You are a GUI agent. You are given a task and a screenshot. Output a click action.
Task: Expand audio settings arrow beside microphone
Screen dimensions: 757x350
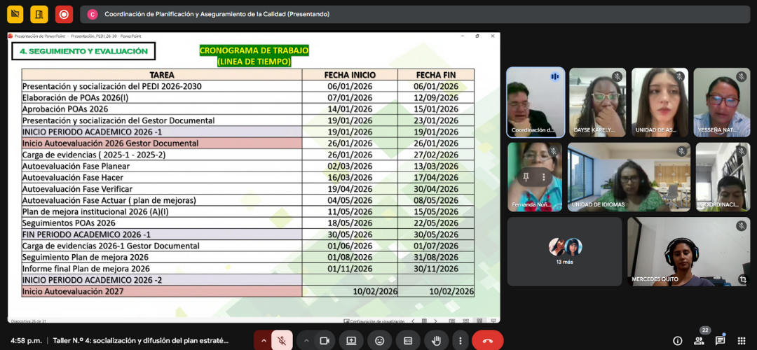264,340
